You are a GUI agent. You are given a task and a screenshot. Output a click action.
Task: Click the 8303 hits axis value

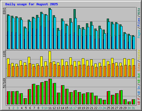4,11
